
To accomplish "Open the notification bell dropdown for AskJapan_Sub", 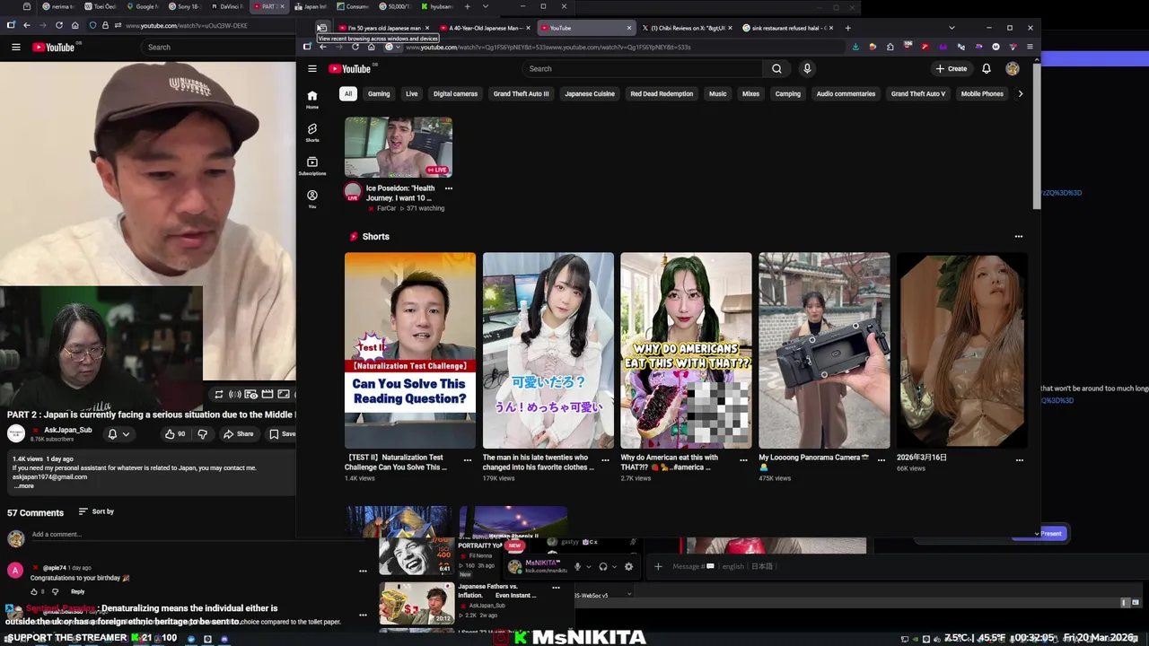I will [118, 434].
